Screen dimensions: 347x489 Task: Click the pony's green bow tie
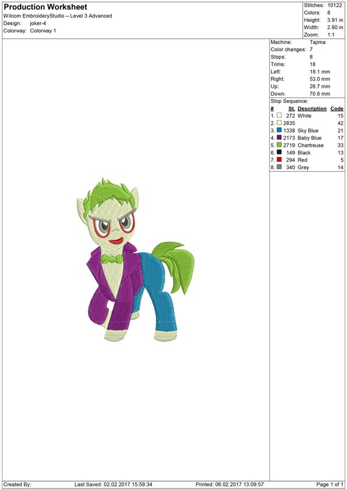pos(111,259)
